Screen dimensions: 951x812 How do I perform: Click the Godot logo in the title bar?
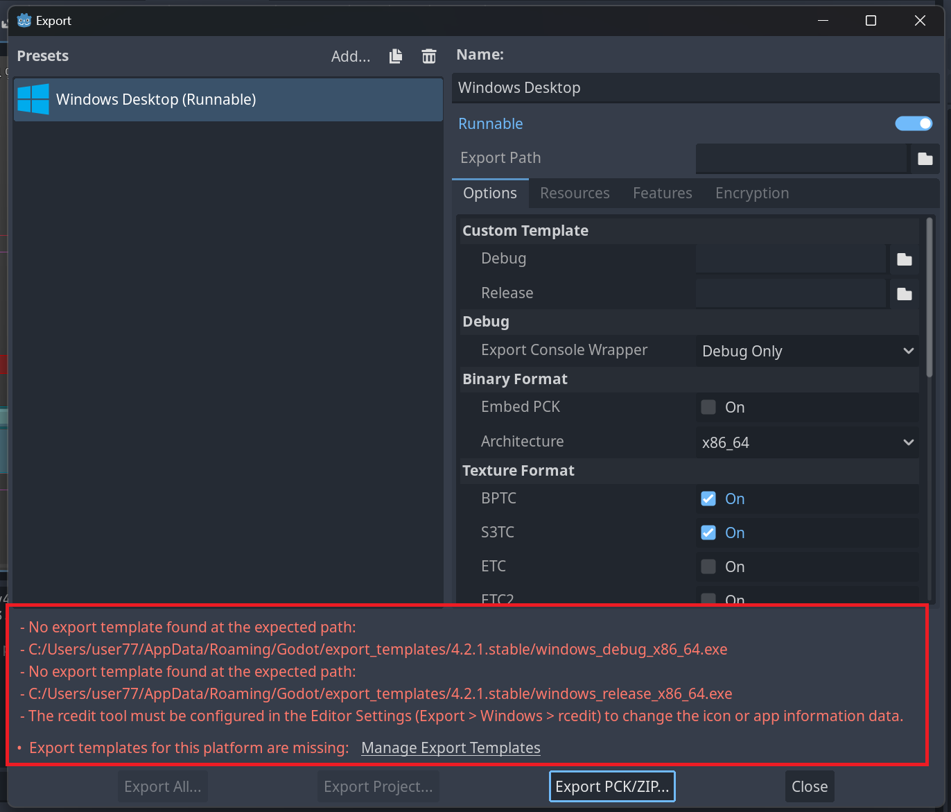24,20
